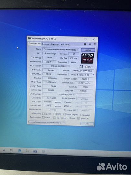
Task: Click the Release Date value Sep 2017
Action: tap(49, 62)
